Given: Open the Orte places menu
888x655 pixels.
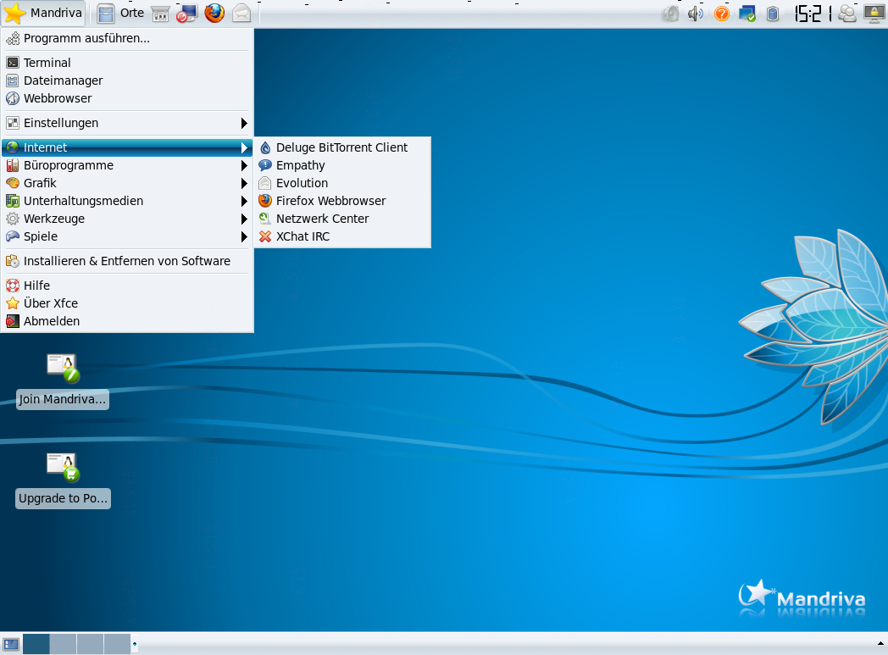Looking at the screenshot, I should click(x=121, y=13).
